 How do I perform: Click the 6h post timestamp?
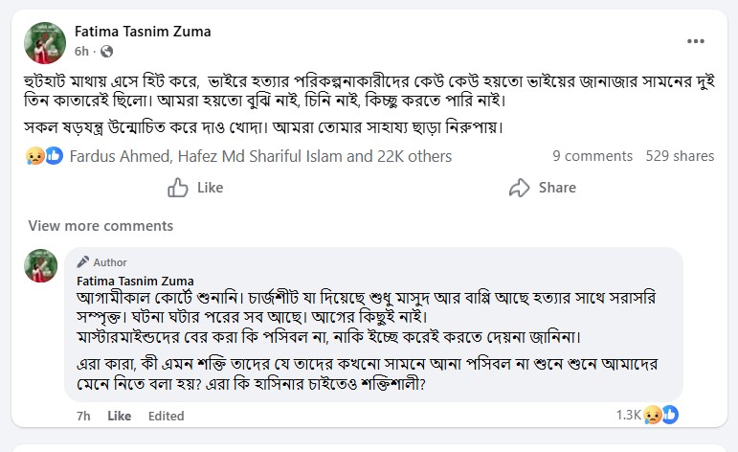coord(81,51)
